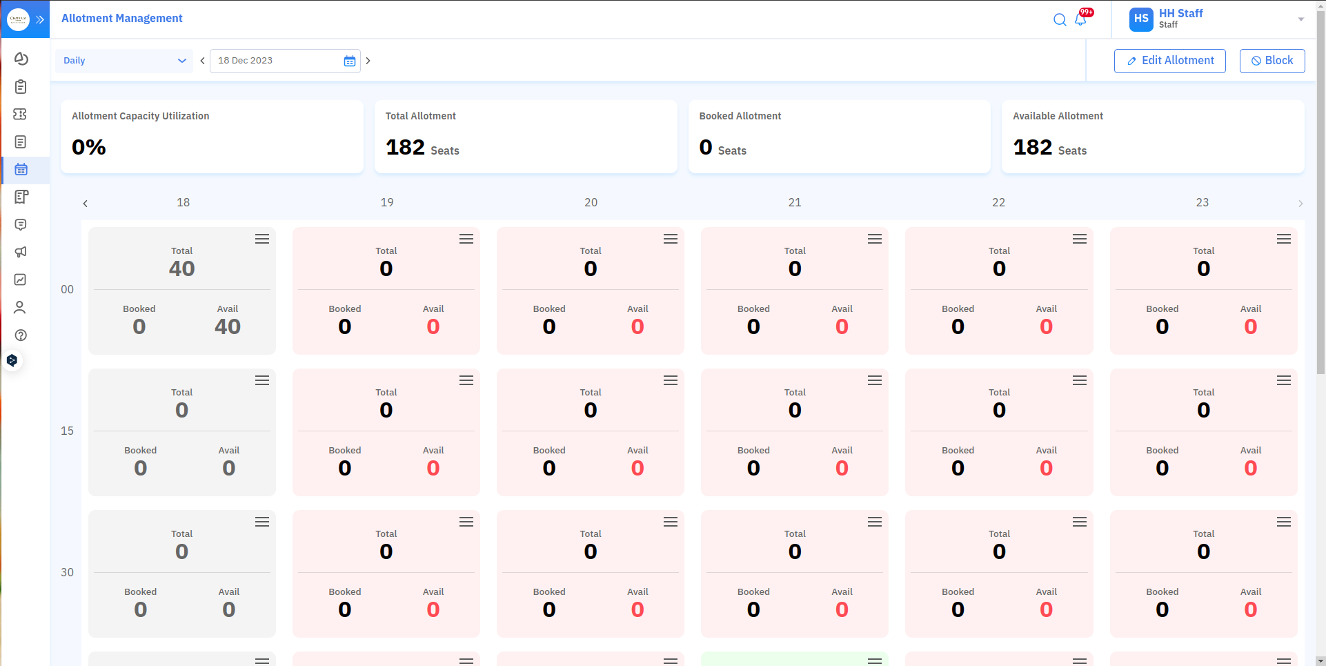
Task: Open the Daily view dropdown
Action: pyautogui.click(x=124, y=61)
